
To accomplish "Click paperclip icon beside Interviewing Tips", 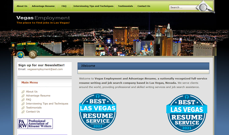I will pyautogui.click(x=23, y=104).
